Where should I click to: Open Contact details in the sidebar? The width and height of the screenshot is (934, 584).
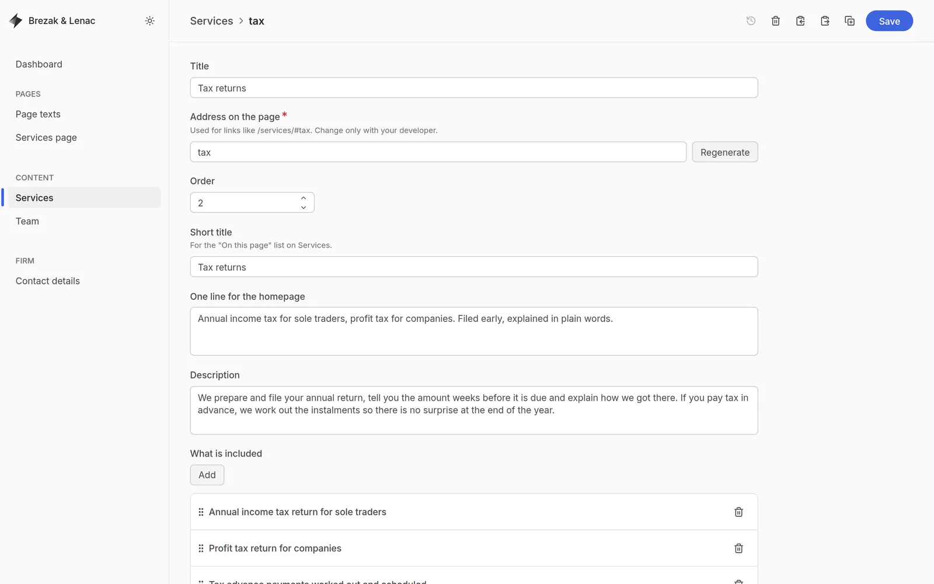tap(48, 281)
